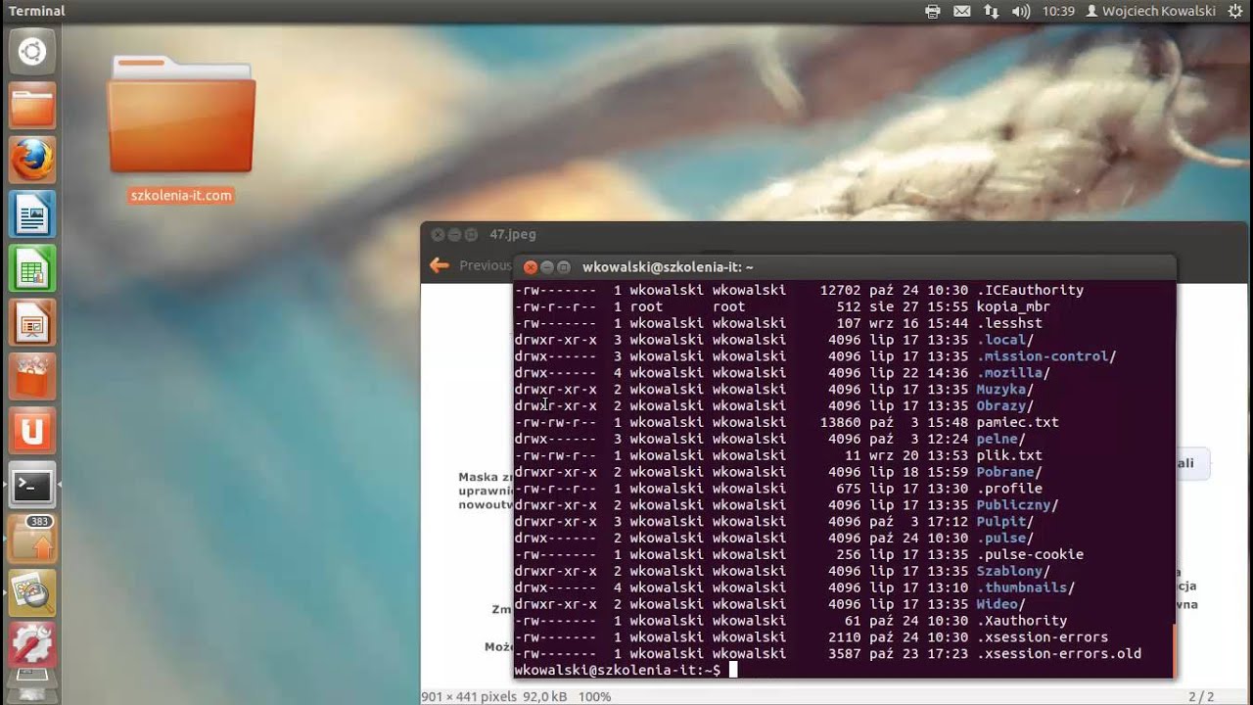Launch Firefox web browser from launcher
This screenshot has width=1253, height=705.
32,159
